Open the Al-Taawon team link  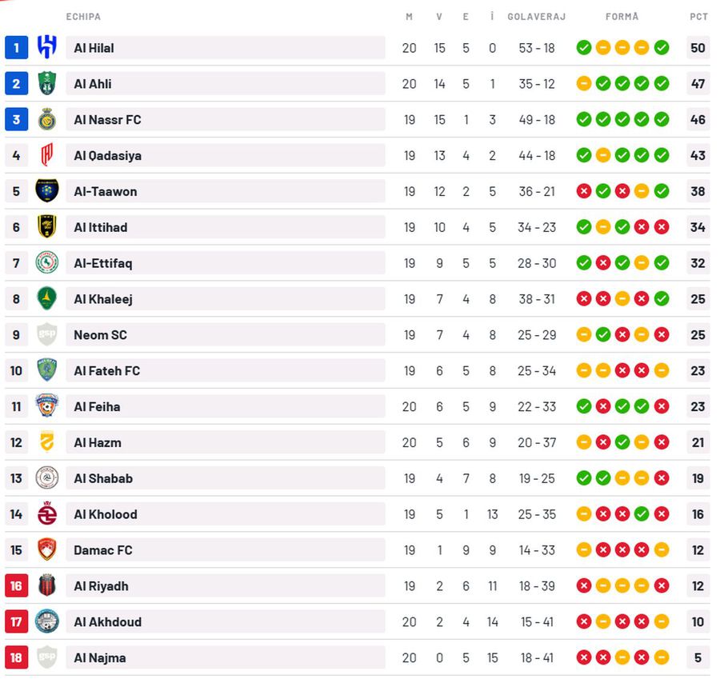click(106, 191)
